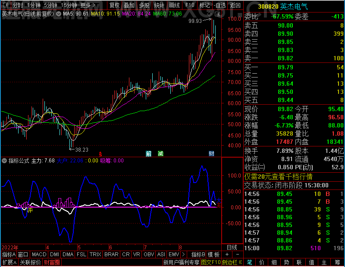Switch indicator to ASI
Viewport: 345px width, 267px height.
(x=161, y=255)
